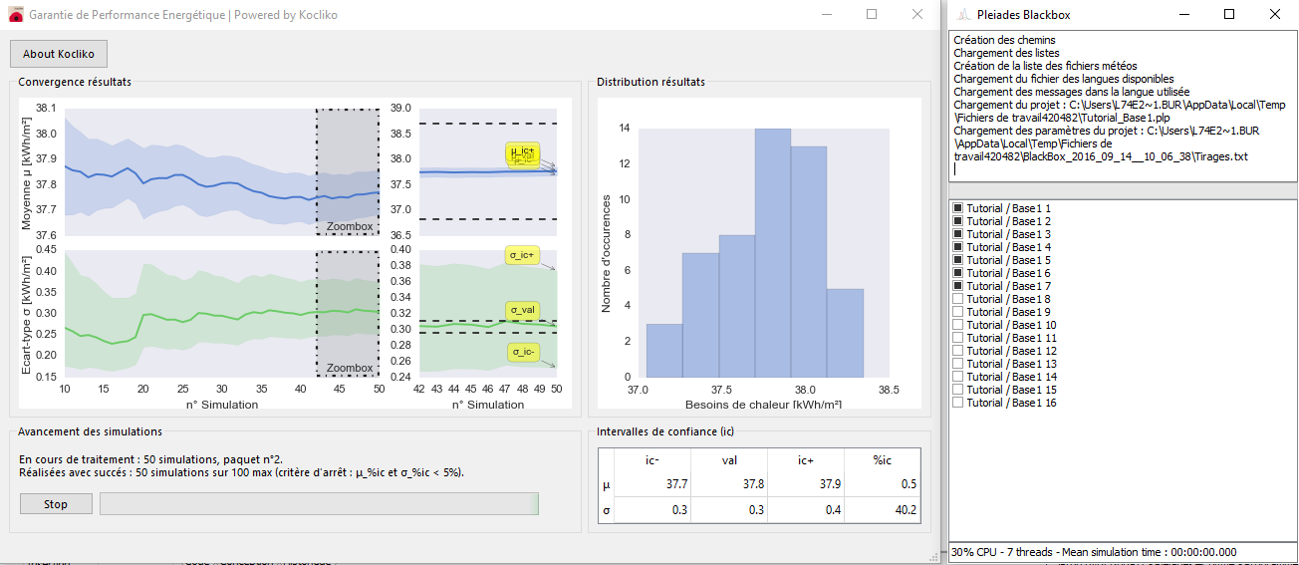Stop the running simulations
The width and height of the screenshot is (1299, 565).
coord(56,504)
